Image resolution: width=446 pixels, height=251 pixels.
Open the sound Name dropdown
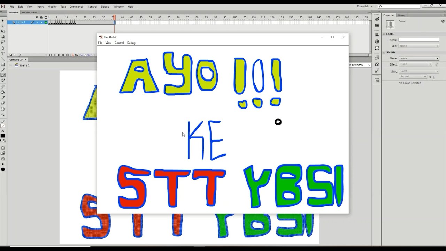419,58
